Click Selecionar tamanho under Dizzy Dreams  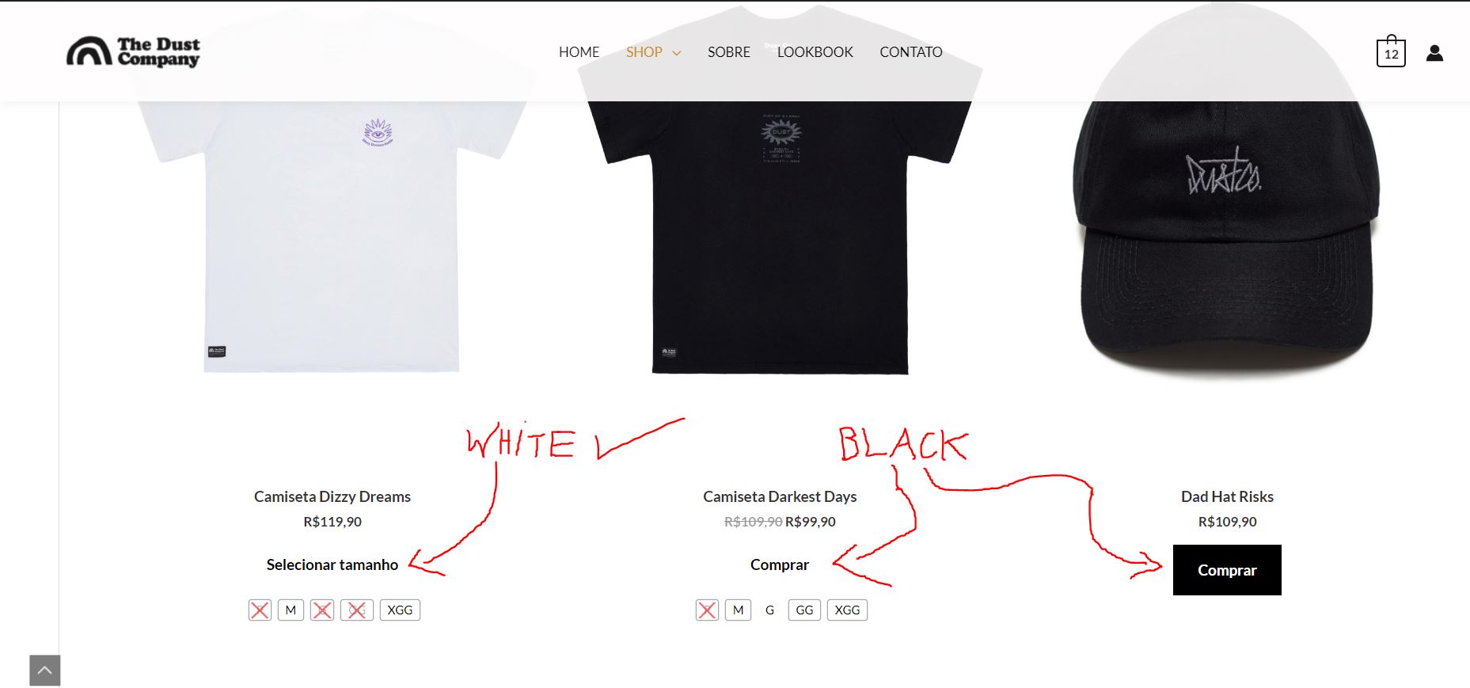(x=332, y=564)
